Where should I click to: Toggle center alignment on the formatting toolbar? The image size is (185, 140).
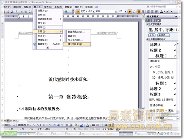(139, 11)
